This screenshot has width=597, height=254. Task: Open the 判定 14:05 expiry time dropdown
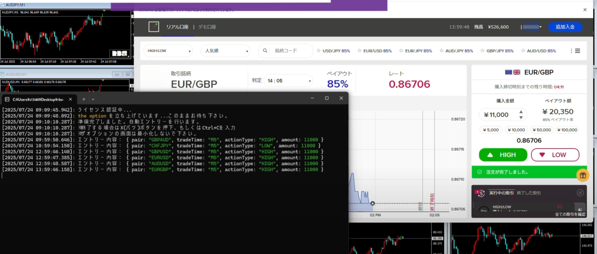point(288,81)
